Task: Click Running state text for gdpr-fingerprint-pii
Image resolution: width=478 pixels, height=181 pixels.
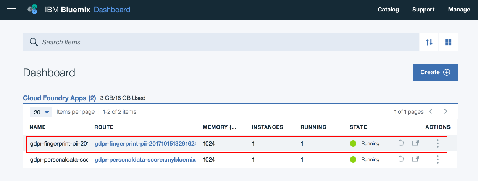Action: point(370,144)
